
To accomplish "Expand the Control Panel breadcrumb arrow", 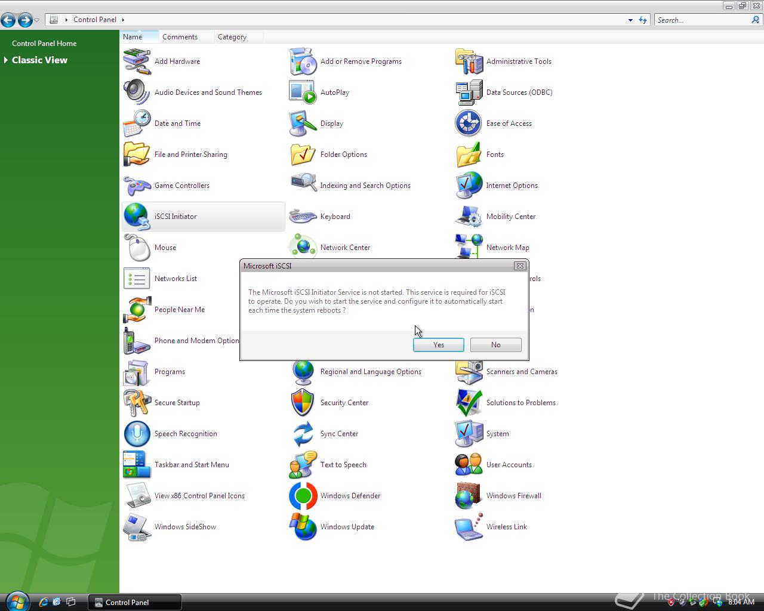I will tap(123, 20).
